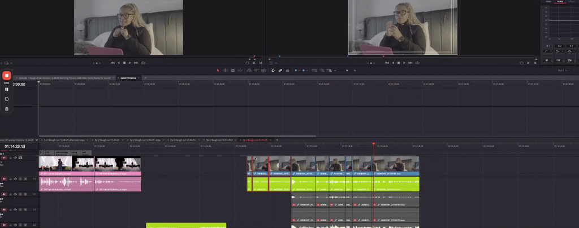Lock the V1 video track
579x228 pixels.
pyautogui.click(x=11, y=157)
